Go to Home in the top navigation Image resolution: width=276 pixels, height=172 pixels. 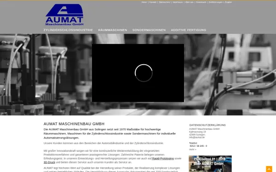(x=144, y=2)
